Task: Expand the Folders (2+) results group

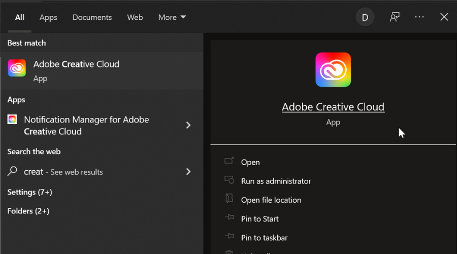Action: (x=28, y=211)
